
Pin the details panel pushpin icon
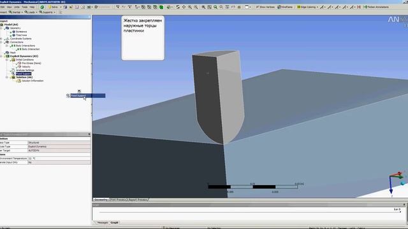(x=89, y=134)
